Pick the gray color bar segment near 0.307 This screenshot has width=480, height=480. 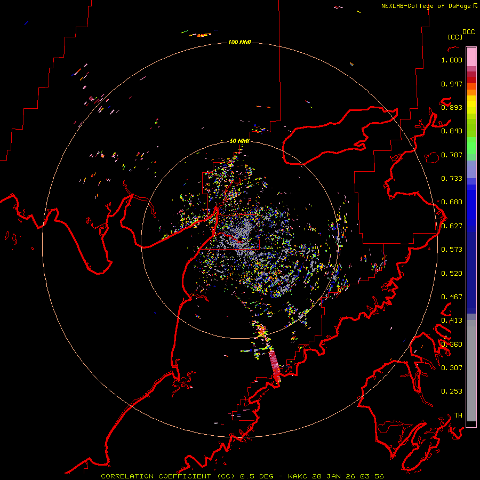pos(471,371)
